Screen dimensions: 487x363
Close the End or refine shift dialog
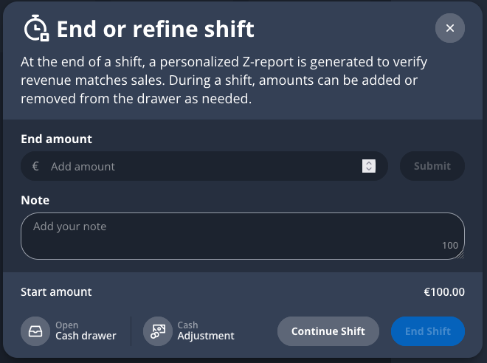[x=449, y=29]
